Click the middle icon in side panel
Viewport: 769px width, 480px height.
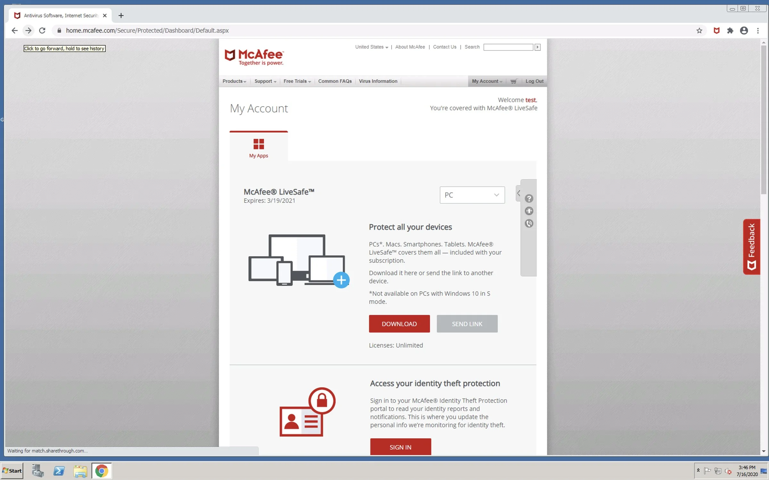point(529,211)
